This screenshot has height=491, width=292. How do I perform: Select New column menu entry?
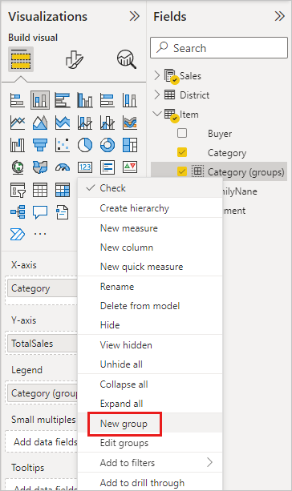click(150, 248)
